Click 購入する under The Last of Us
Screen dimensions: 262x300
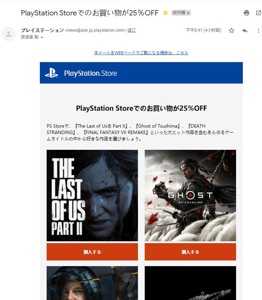click(x=92, y=252)
